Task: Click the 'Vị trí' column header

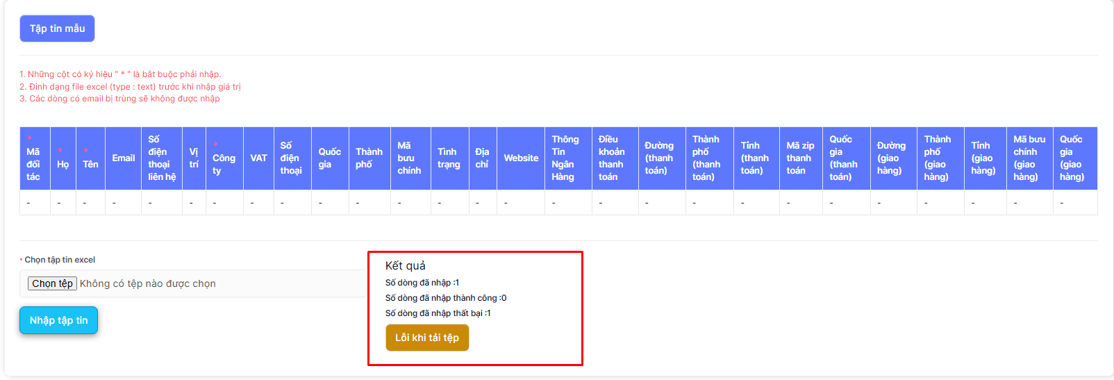Action: pyautogui.click(x=194, y=158)
